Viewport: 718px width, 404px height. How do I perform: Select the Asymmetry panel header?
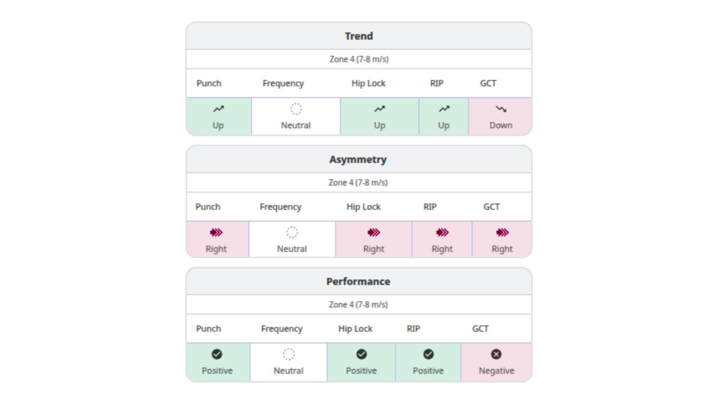359,159
